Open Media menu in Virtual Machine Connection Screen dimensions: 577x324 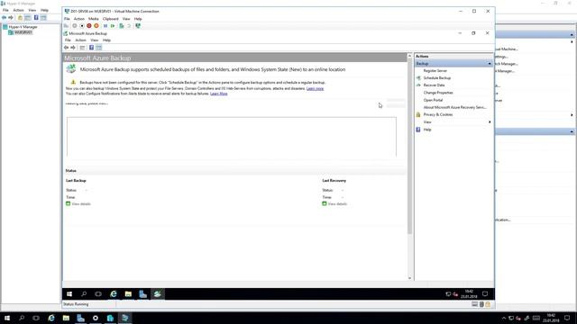pos(94,19)
